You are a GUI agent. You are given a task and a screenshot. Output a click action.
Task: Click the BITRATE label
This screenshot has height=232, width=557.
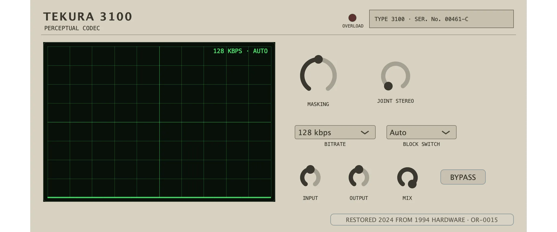tap(335, 144)
